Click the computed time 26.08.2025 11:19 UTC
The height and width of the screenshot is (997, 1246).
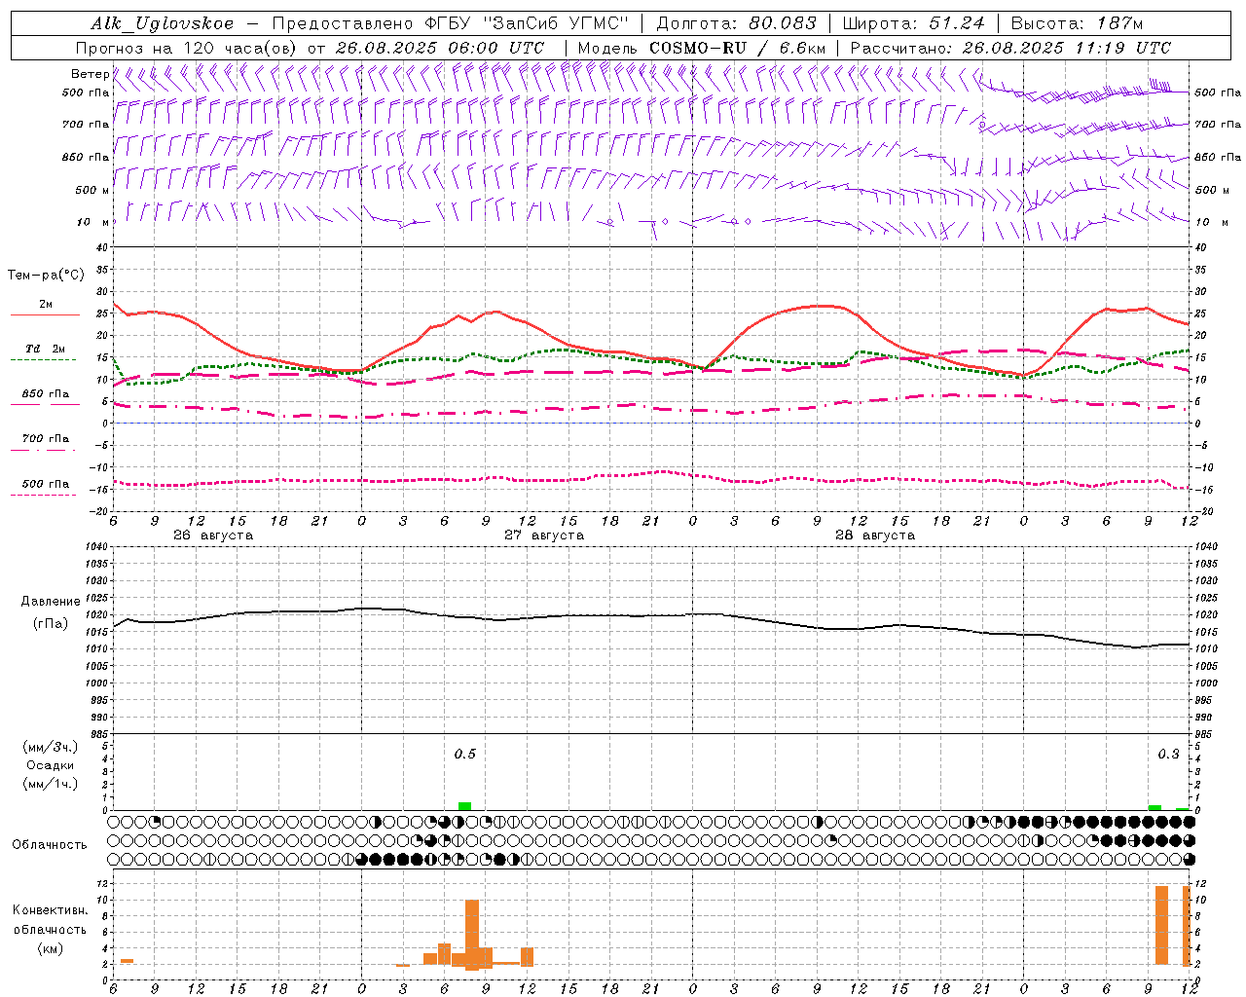[1067, 48]
